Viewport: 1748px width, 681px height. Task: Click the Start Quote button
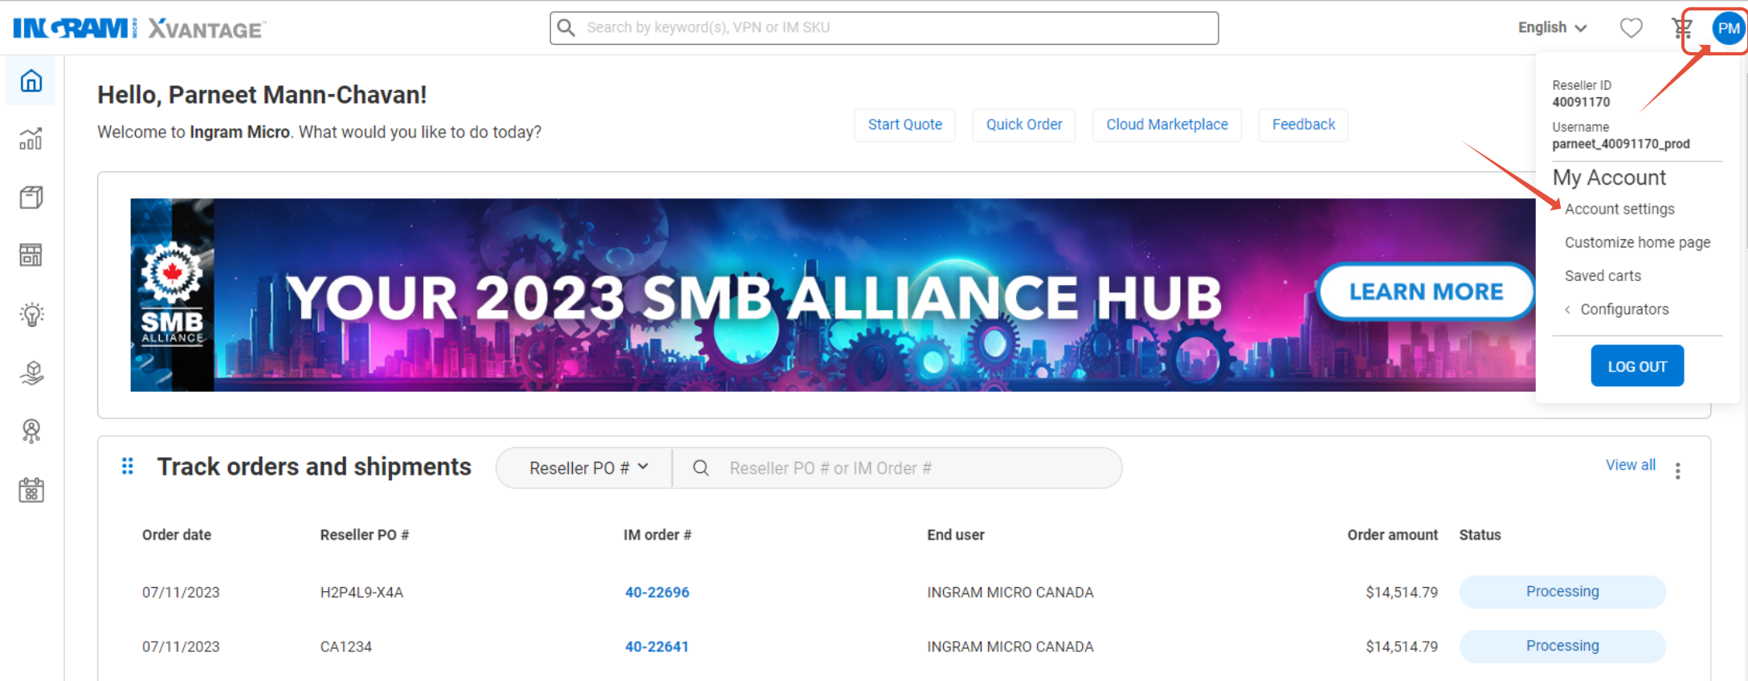pos(905,124)
